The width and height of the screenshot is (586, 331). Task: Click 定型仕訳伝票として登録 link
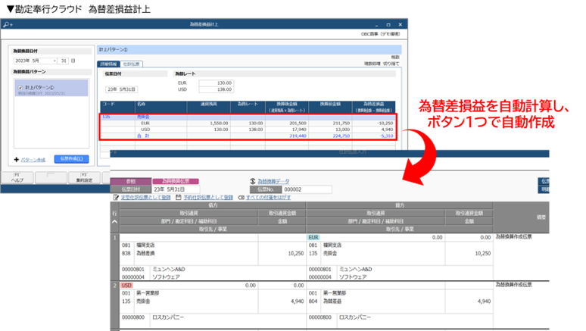pyautogui.click(x=146, y=198)
